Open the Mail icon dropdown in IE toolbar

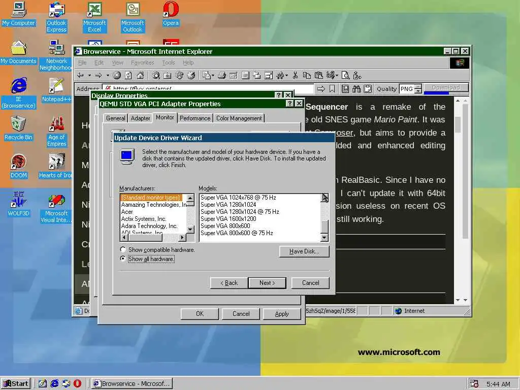[213, 76]
